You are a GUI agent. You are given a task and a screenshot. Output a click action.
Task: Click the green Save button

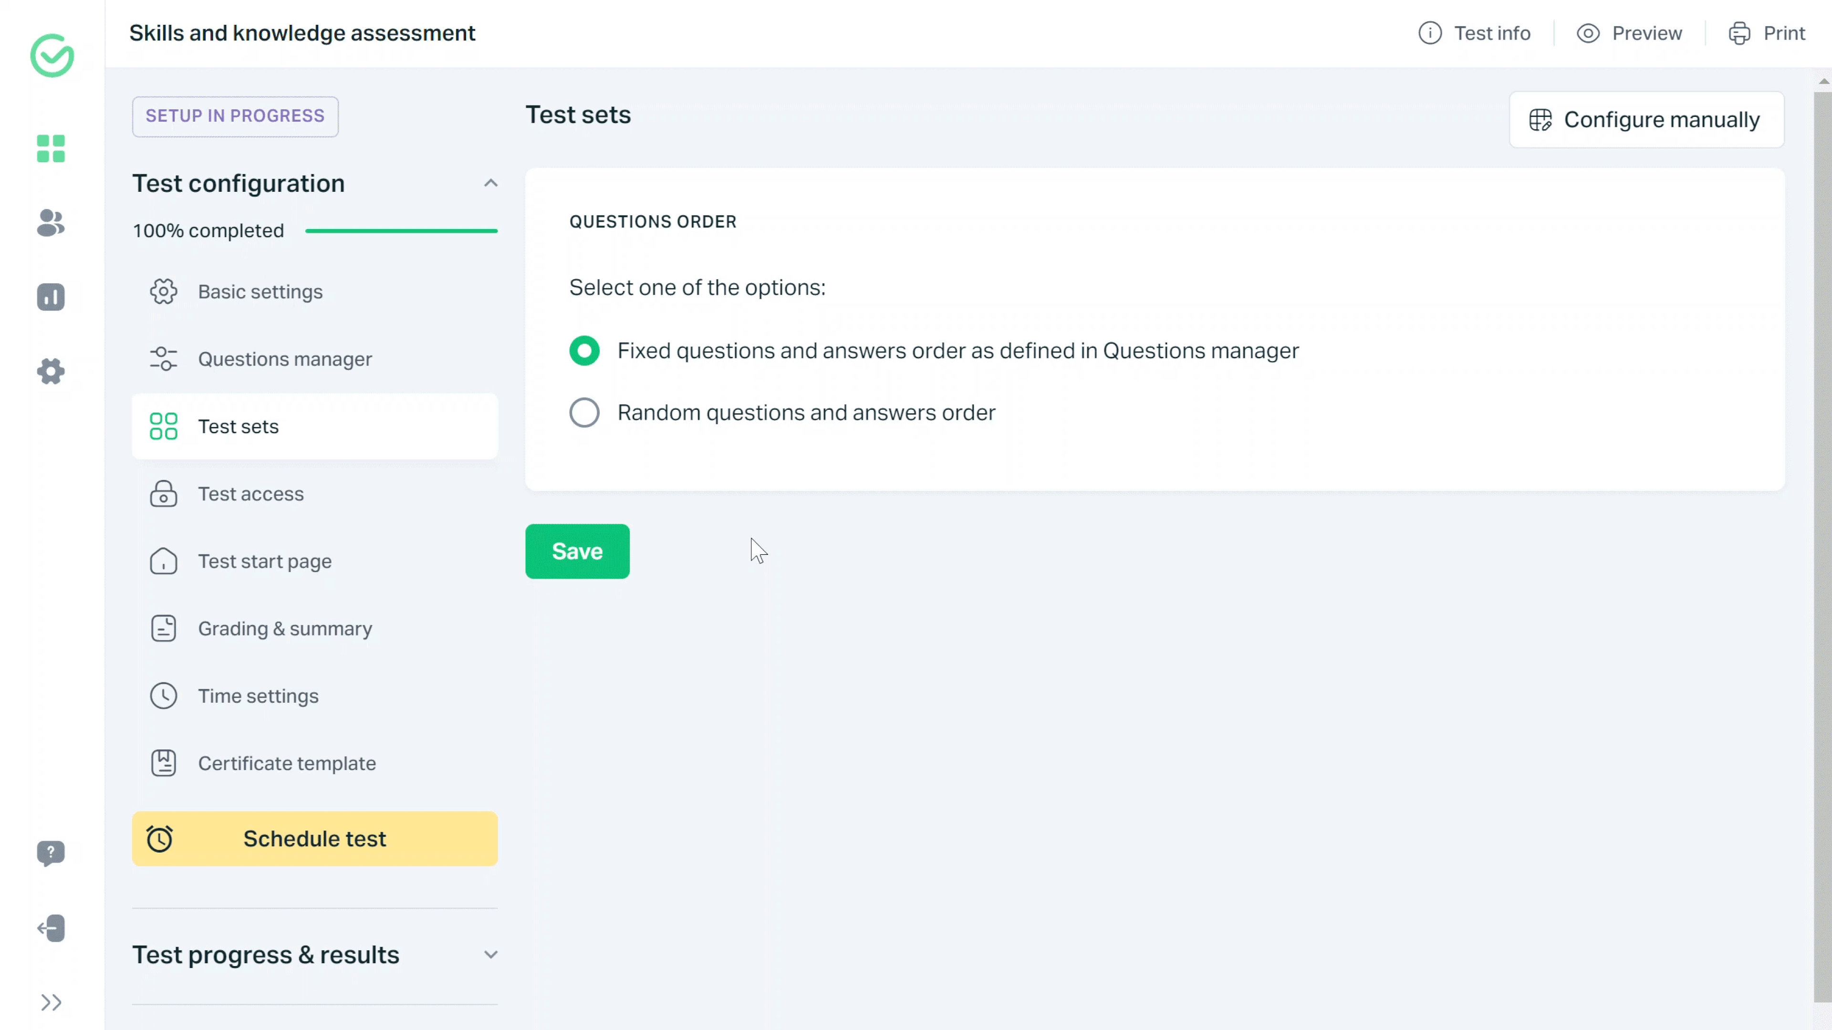click(577, 551)
